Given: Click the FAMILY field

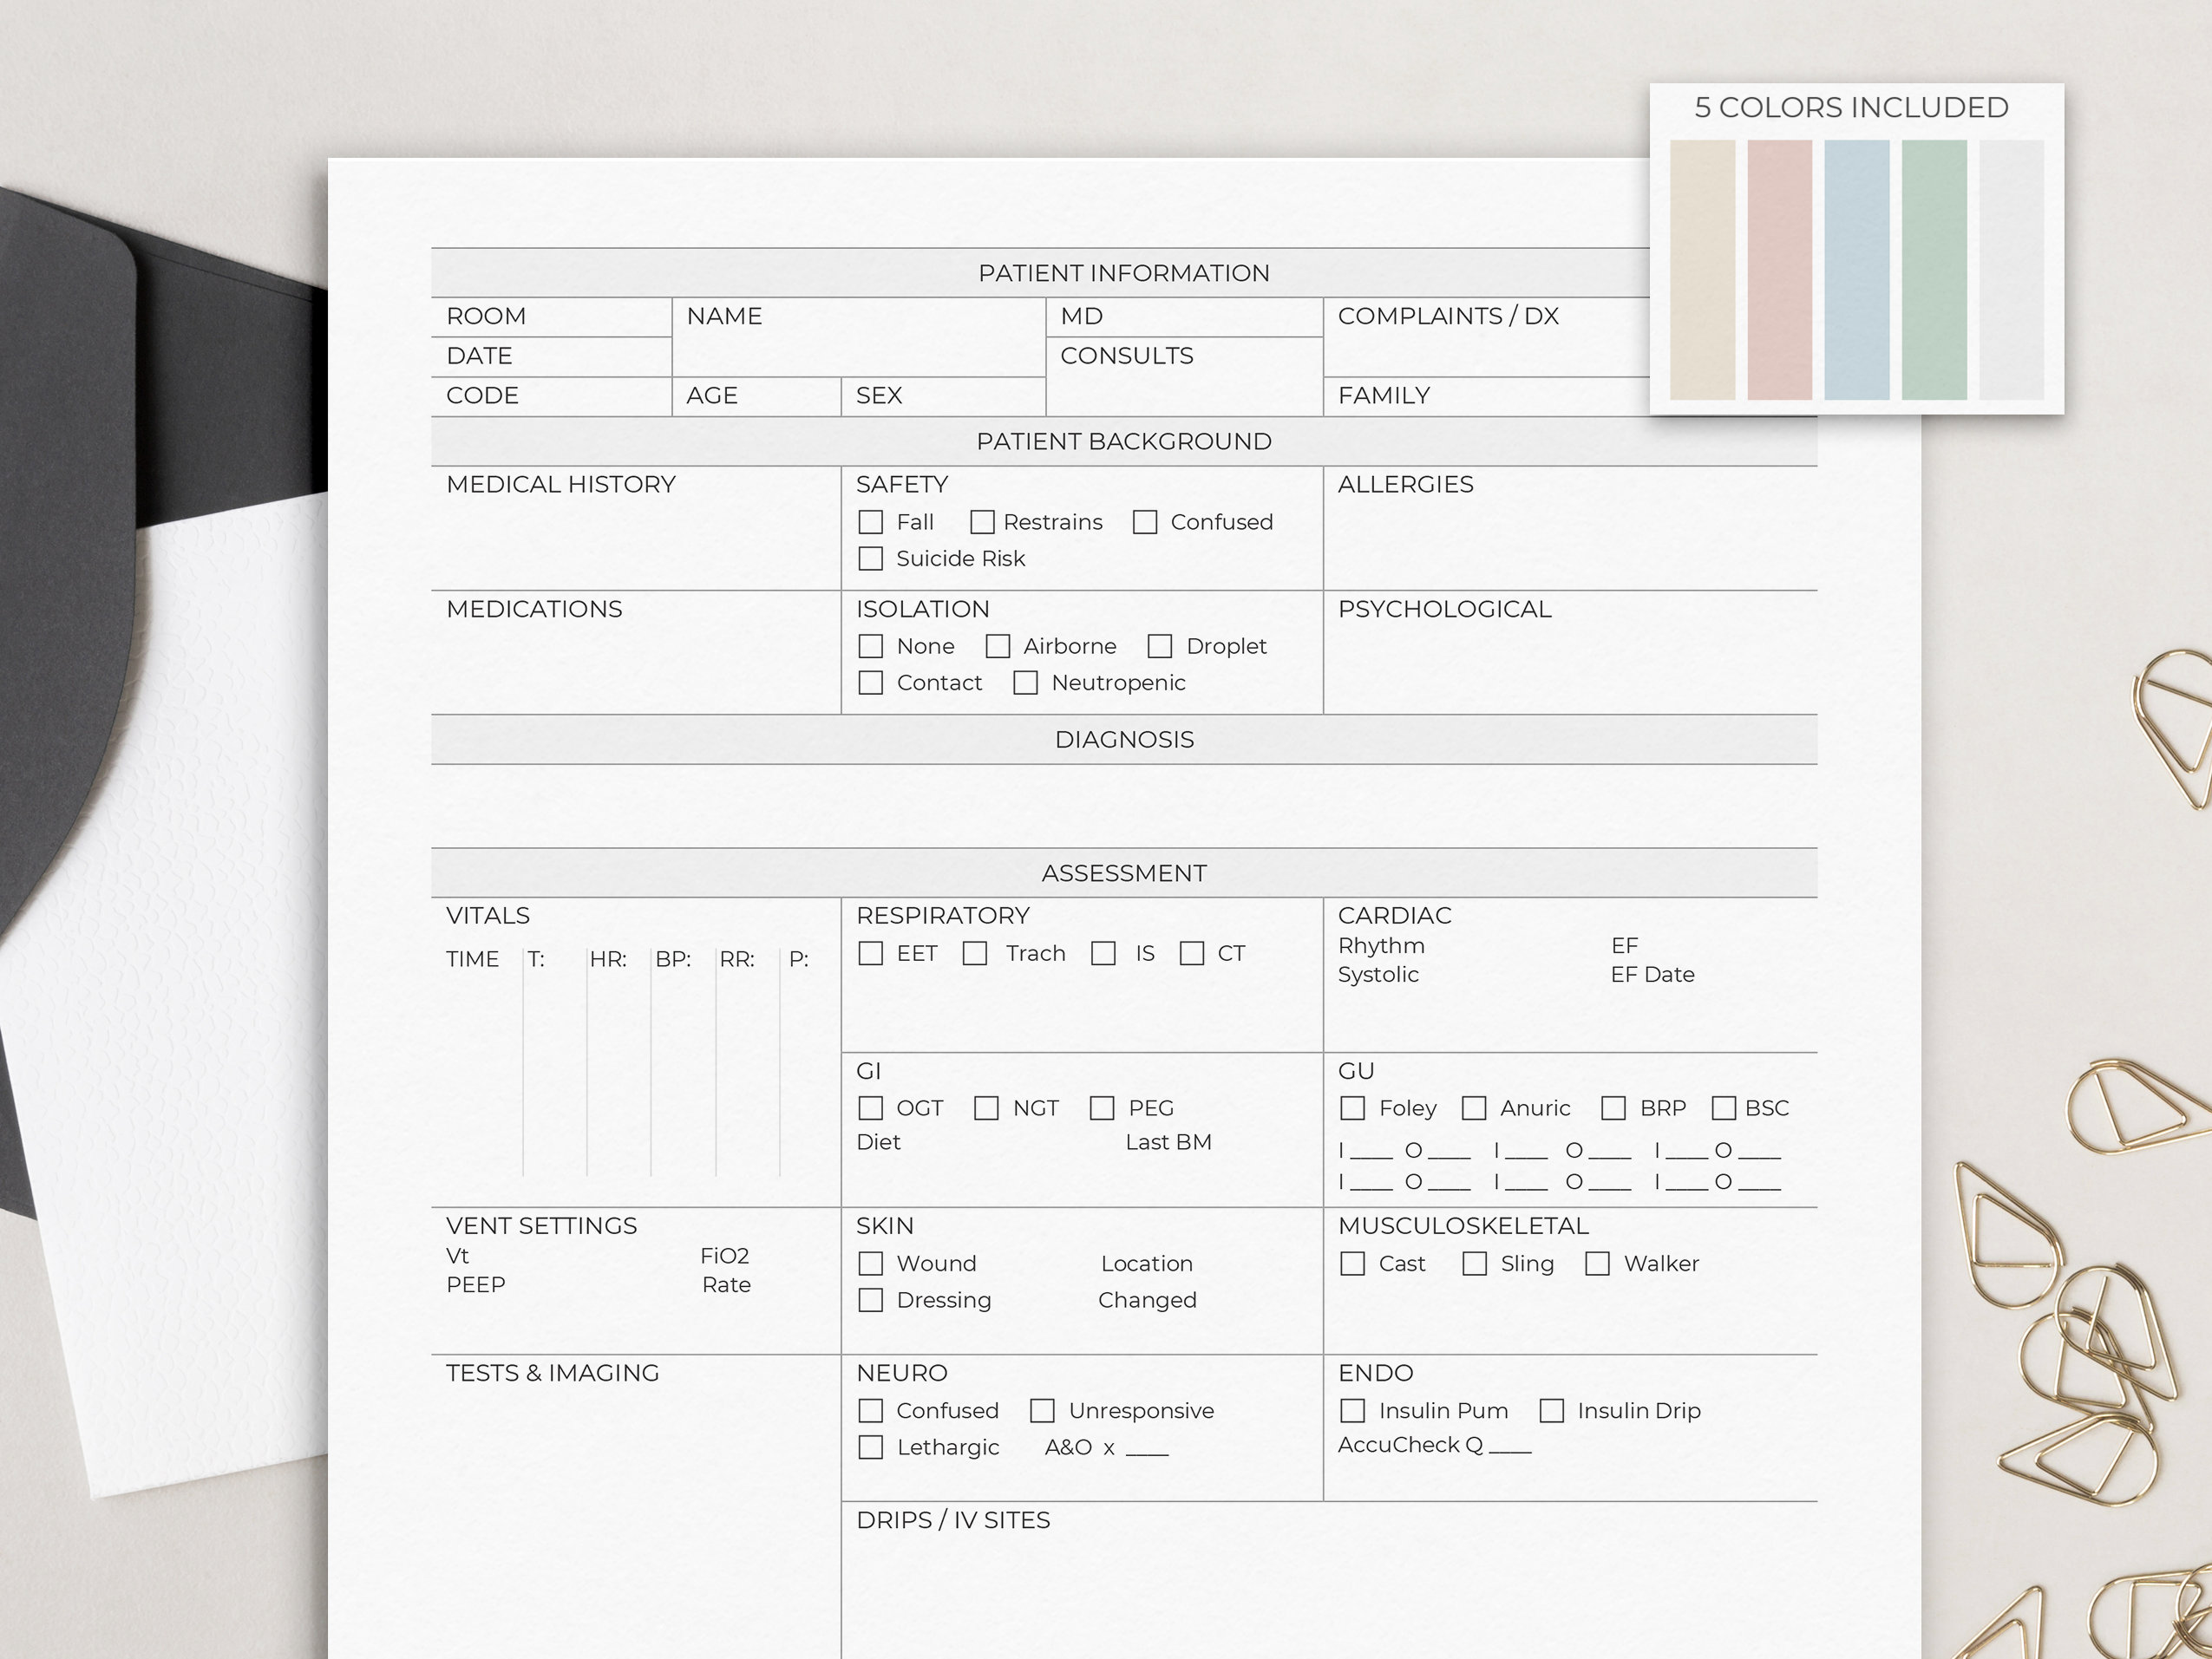Looking at the screenshot, I should [1487, 397].
